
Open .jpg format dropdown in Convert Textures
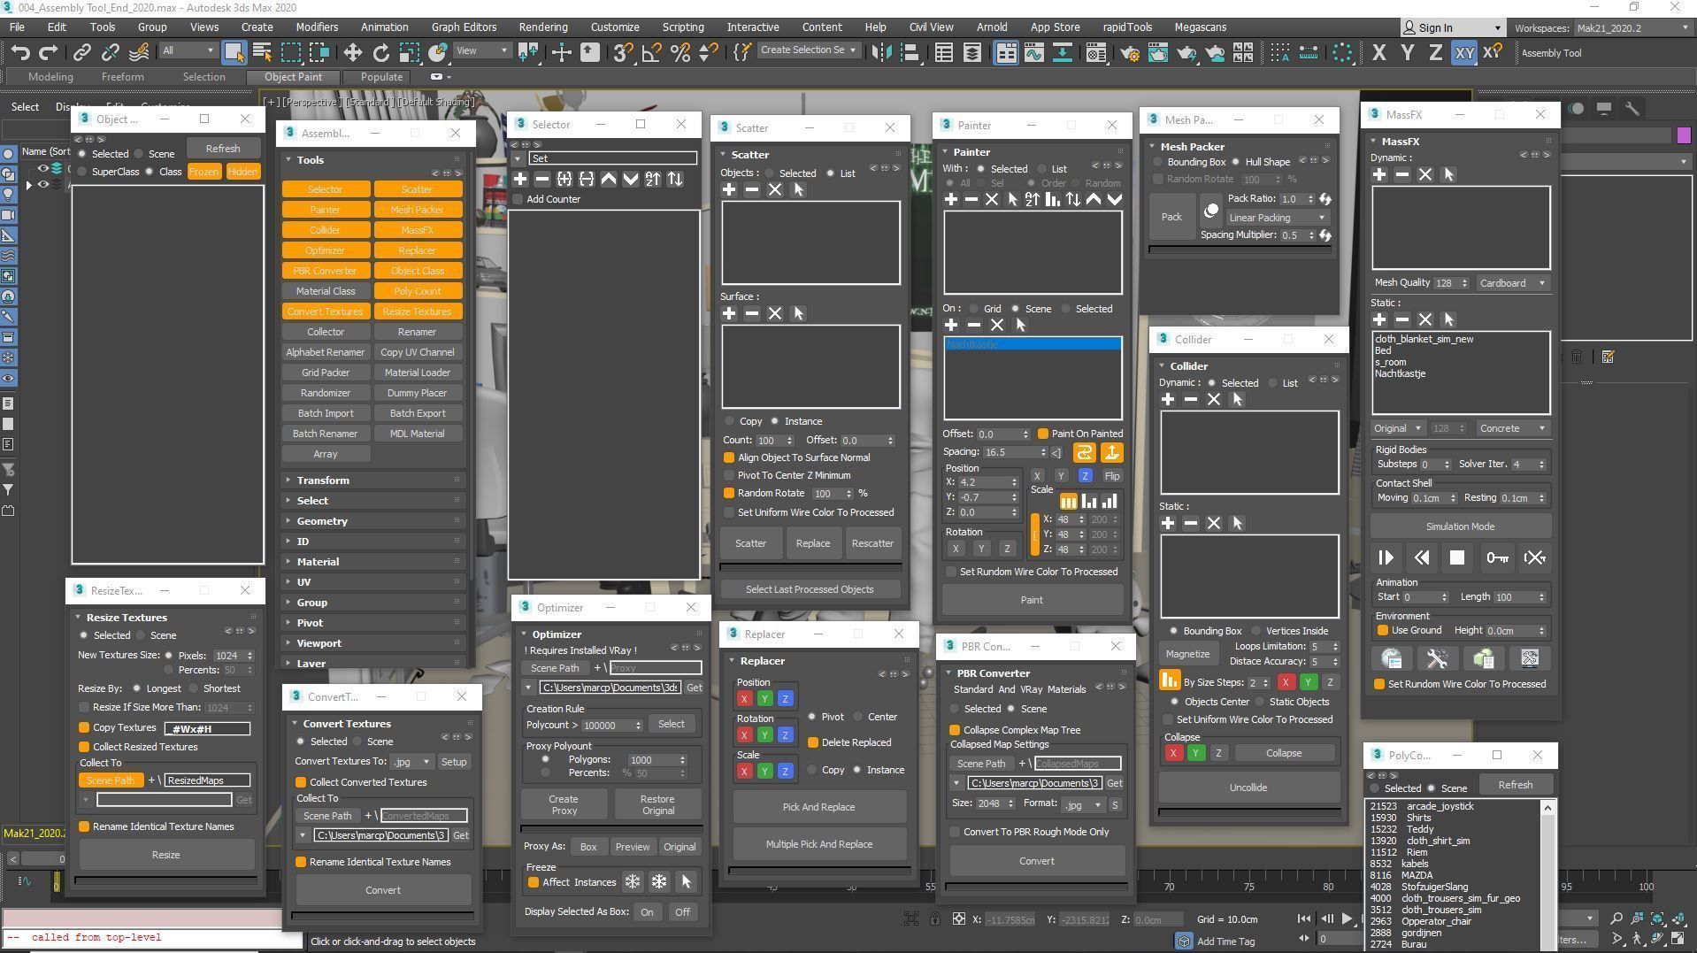coord(411,762)
